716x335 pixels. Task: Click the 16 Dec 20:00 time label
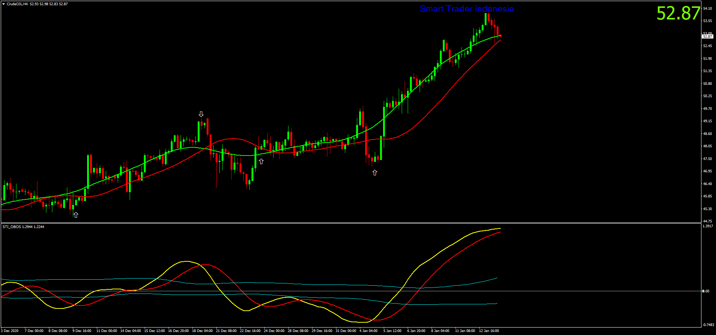178,331
